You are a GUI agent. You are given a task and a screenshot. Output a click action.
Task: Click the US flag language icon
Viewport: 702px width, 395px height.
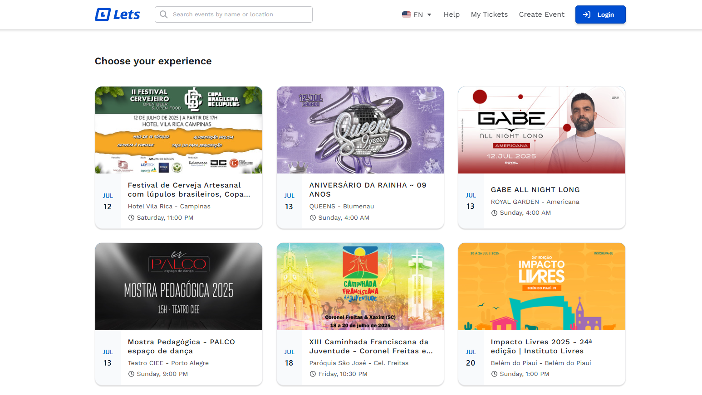click(x=406, y=14)
